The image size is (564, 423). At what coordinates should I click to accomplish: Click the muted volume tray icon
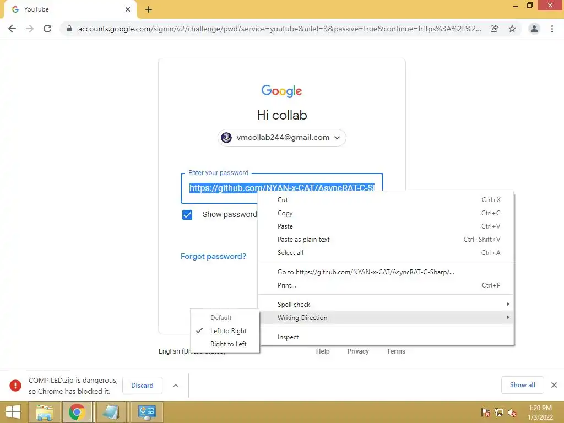[x=512, y=412]
